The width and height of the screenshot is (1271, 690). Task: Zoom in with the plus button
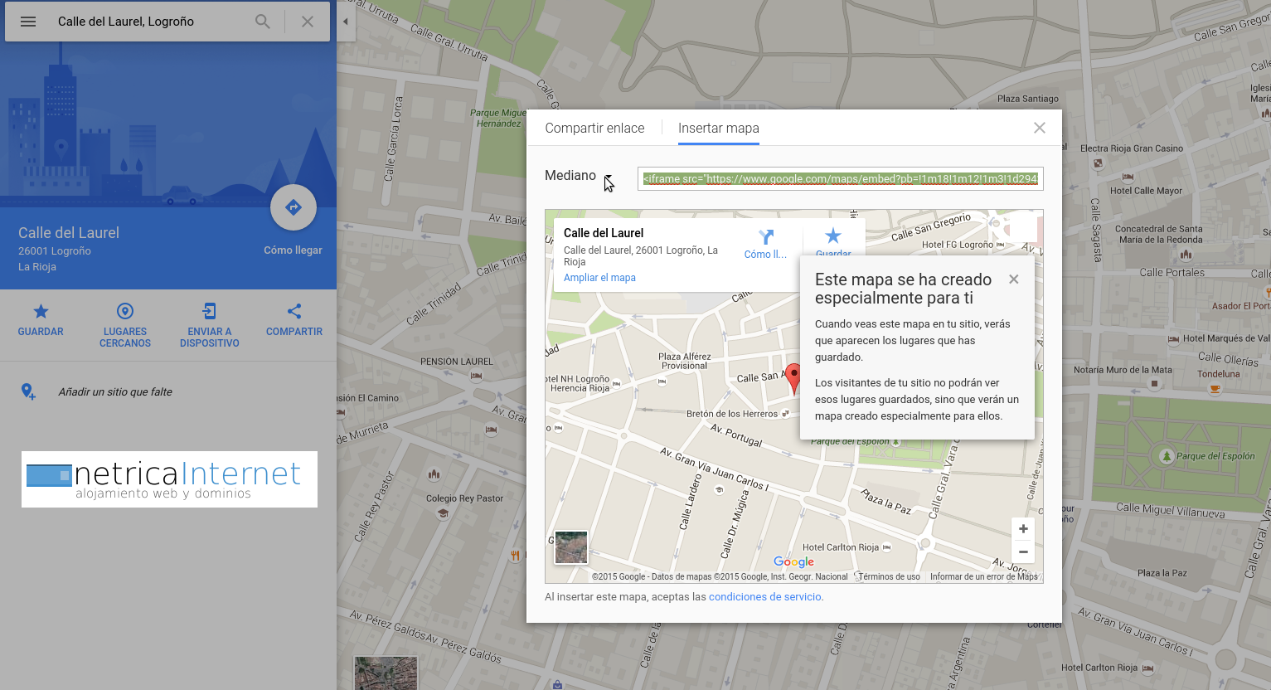pyautogui.click(x=1023, y=529)
